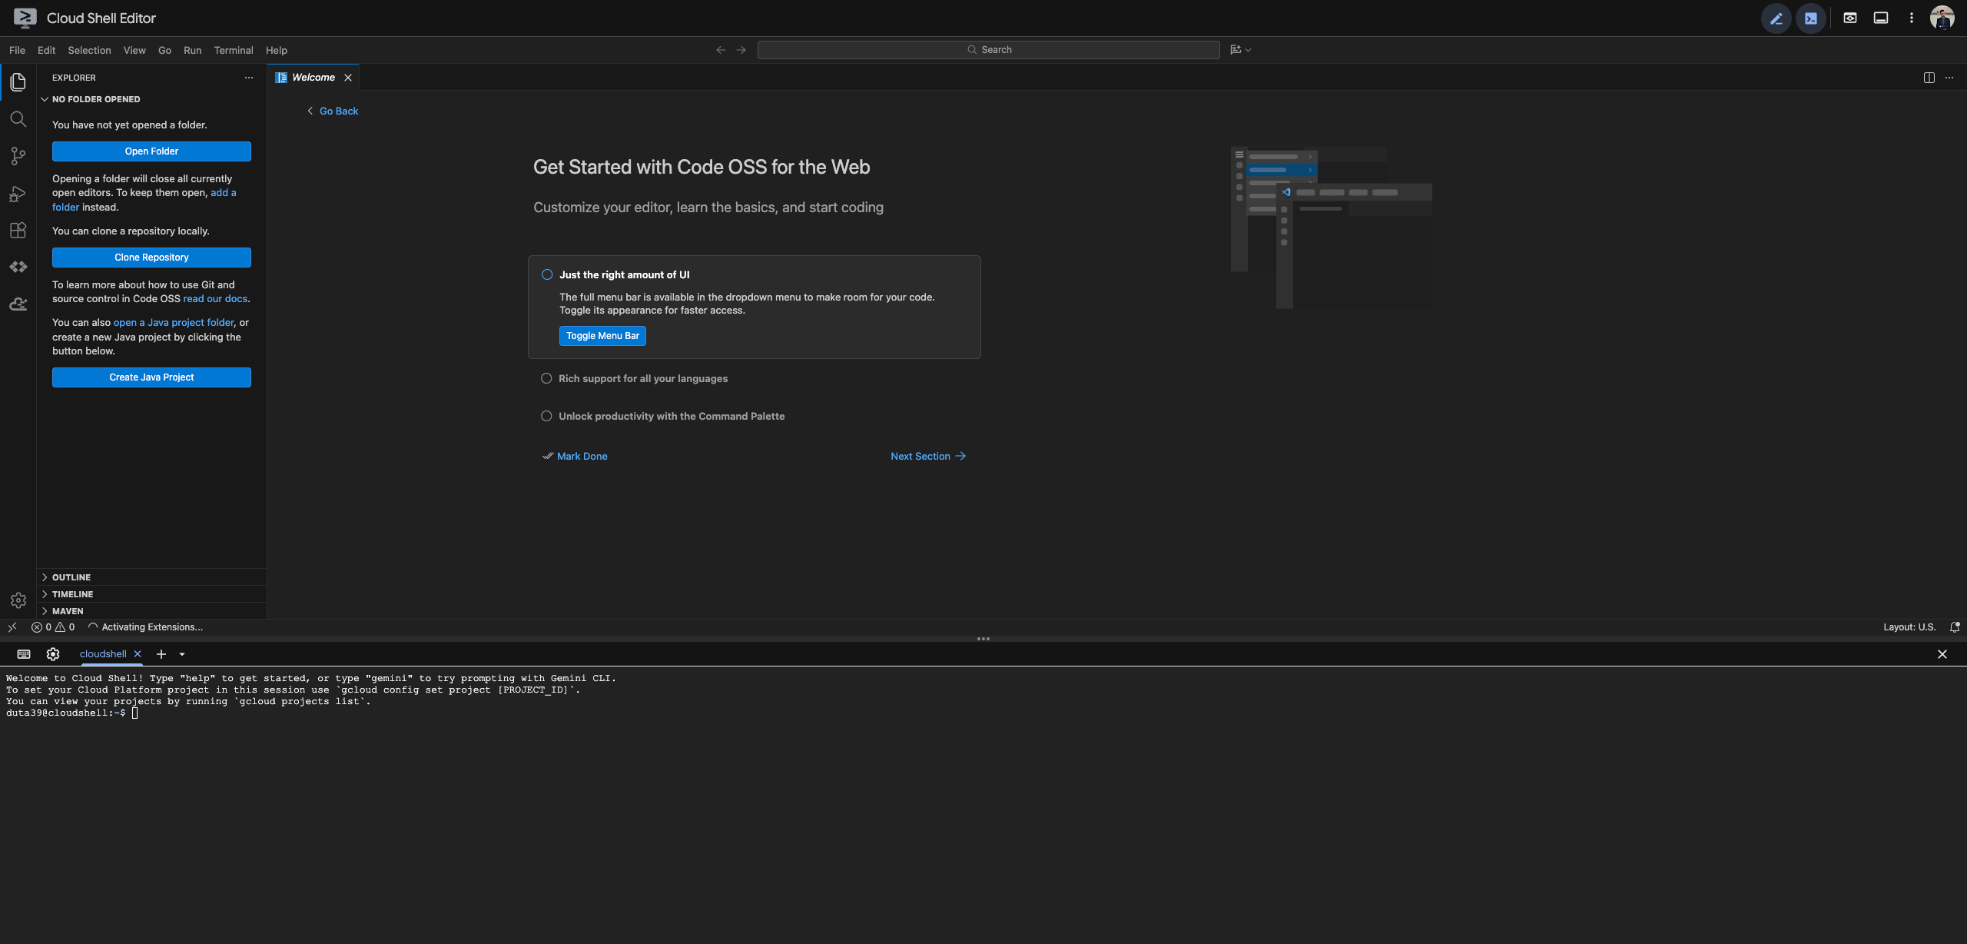
Task: Open the Extensions view
Action: (x=18, y=230)
